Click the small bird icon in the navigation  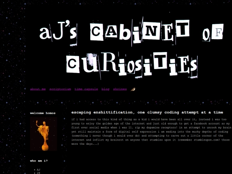pyautogui.click(x=133, y=89)
